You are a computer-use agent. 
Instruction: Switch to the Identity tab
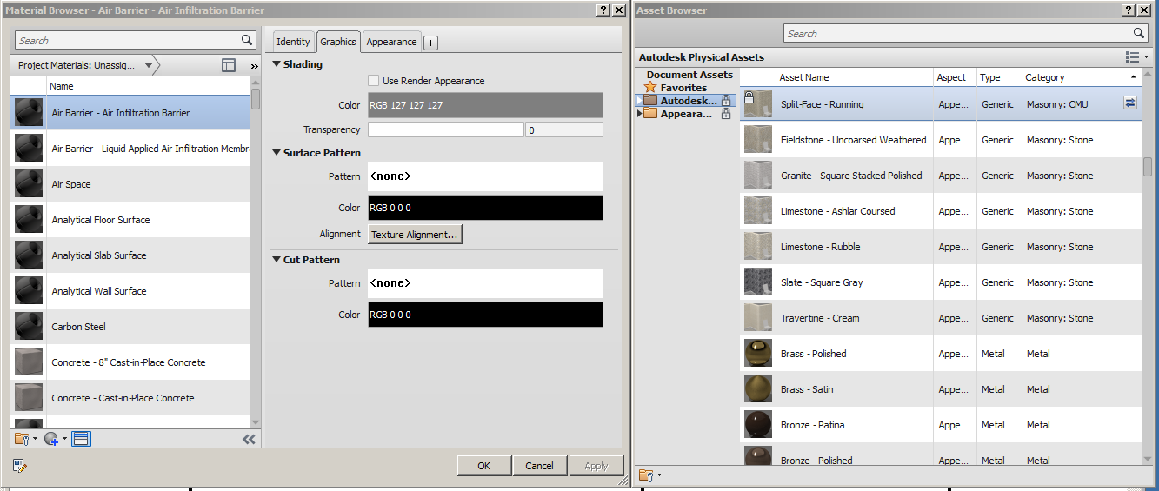(293, 42)
